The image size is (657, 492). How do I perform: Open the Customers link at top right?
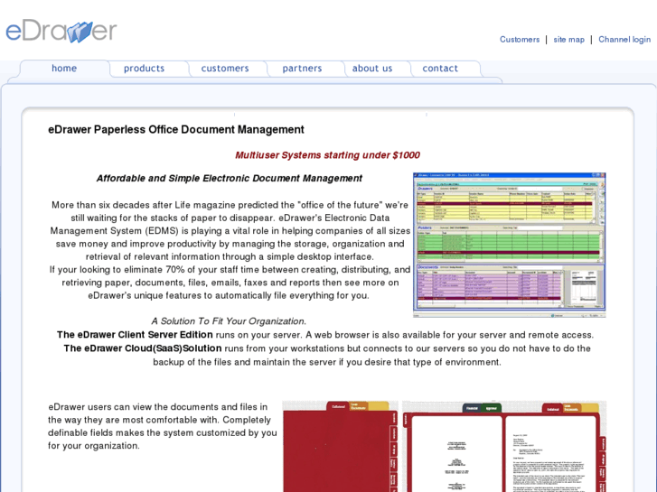(x=520, y=40)
